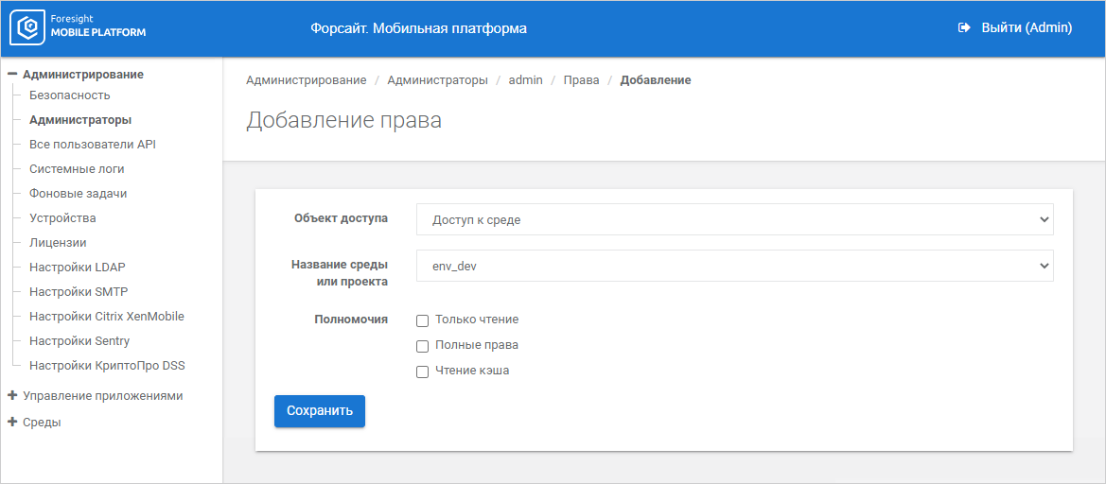The height and width of the screenshot is (484, 1106).
Task: Click Выйти (Admin) link
Action: [x=1026, y=28]
